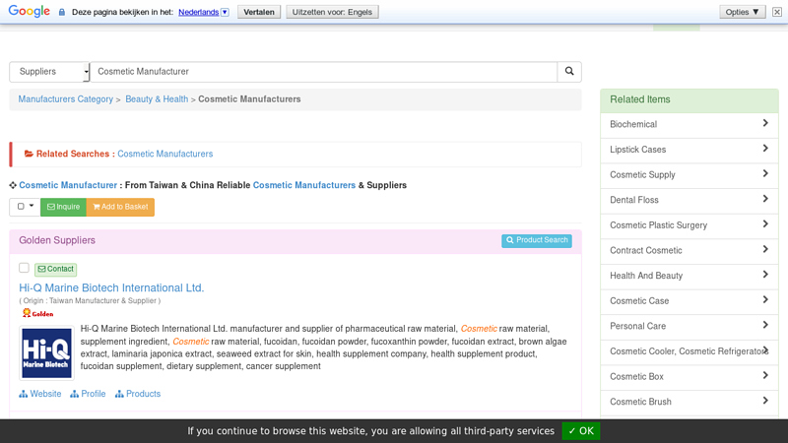Open the Personal Care item
The width and height of the screenshot is (788, 443).
coord(689,327)
